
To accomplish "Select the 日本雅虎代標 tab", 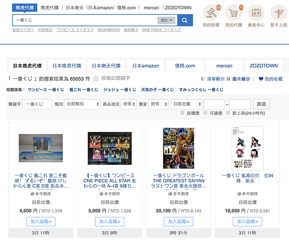I will click(27, 66).
